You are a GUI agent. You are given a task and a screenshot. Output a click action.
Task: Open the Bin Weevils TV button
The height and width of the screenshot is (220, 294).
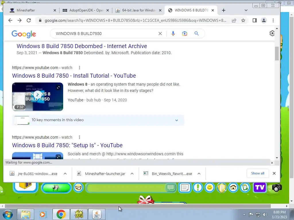coord(260,187)
